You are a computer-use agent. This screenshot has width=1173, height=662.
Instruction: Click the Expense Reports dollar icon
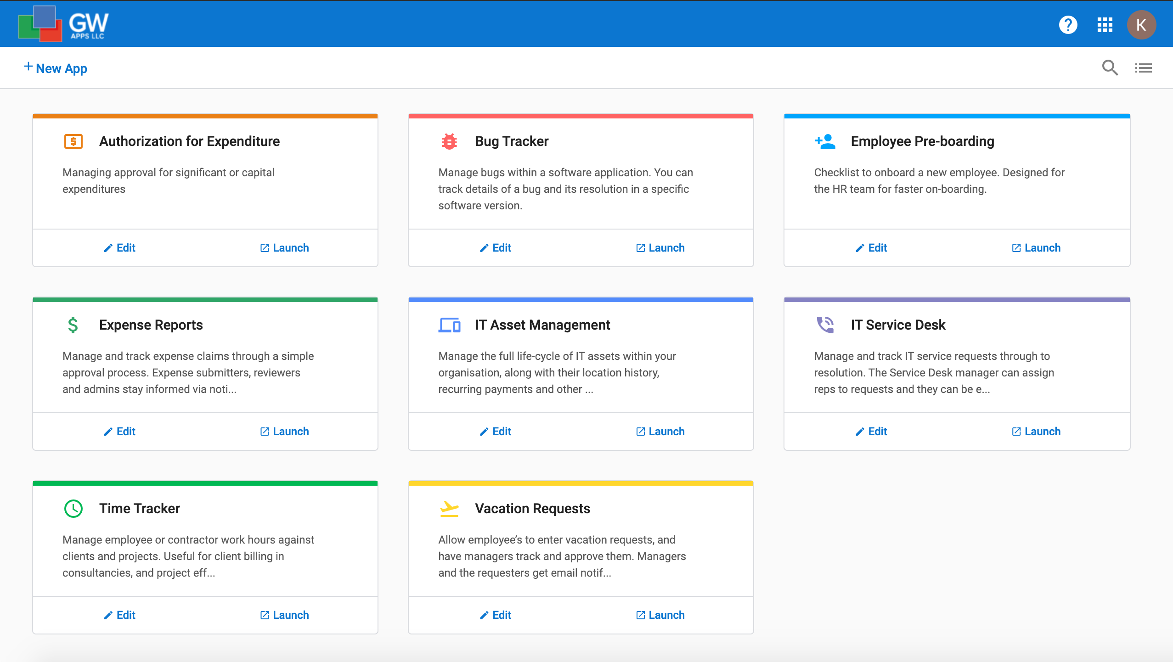pos(73,325)
